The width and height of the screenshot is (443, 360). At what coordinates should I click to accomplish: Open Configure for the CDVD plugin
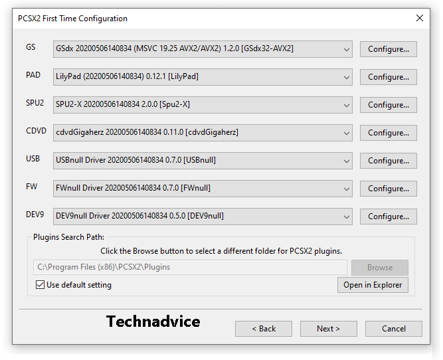click(388, 133)
